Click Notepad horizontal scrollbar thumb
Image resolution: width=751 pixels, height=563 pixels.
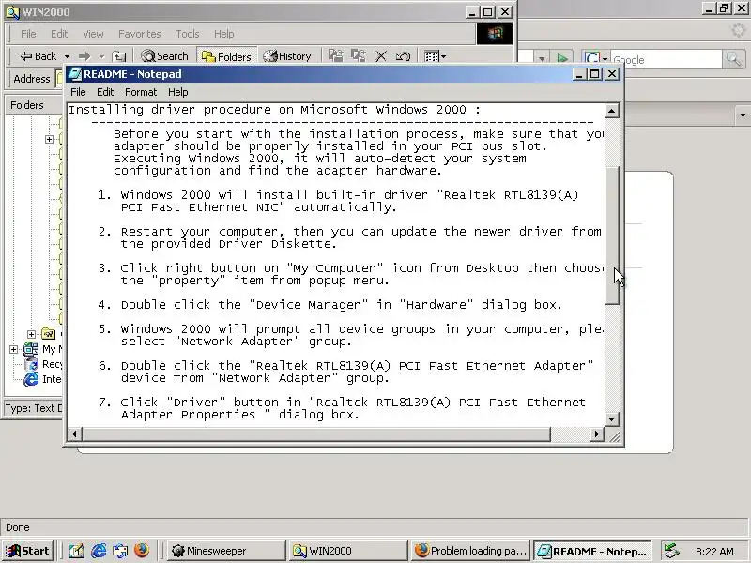pos(315,434)
